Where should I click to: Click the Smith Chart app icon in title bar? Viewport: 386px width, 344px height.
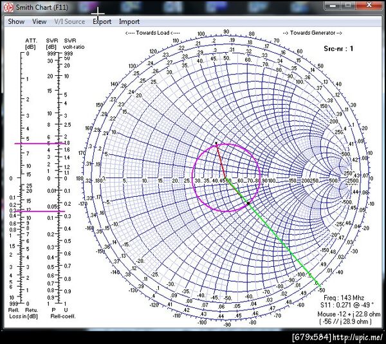pyautogui.click(x=8, y=7)
